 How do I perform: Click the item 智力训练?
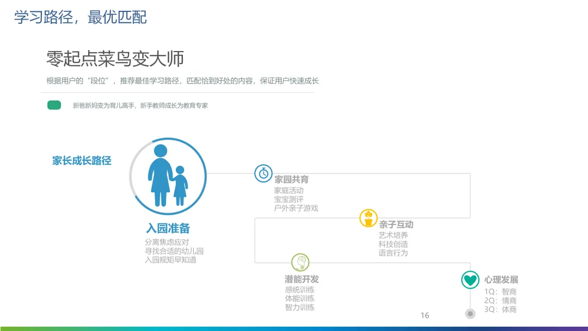(x=299, y=308)
